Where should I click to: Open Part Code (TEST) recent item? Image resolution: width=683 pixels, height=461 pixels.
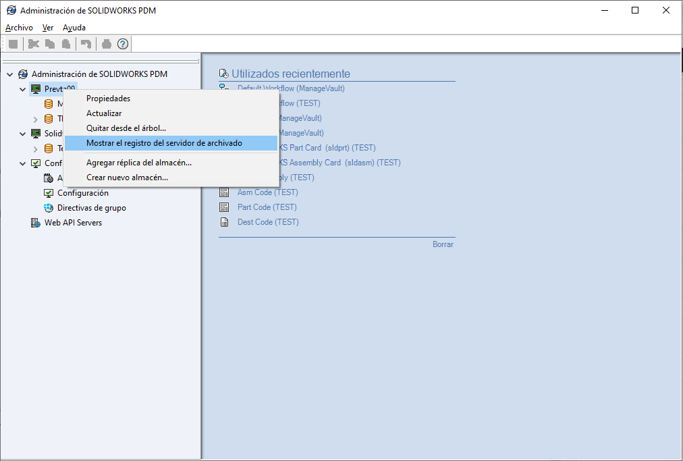click(x=267, y=207)
